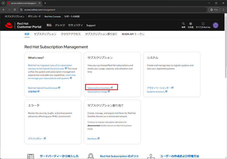Select the 概要 tab
Image resolution: width=227 pixels, height=159 pixels.
tap(27, 34)
